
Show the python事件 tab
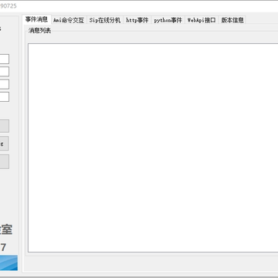pyautogui.click(x=168, y=20)
